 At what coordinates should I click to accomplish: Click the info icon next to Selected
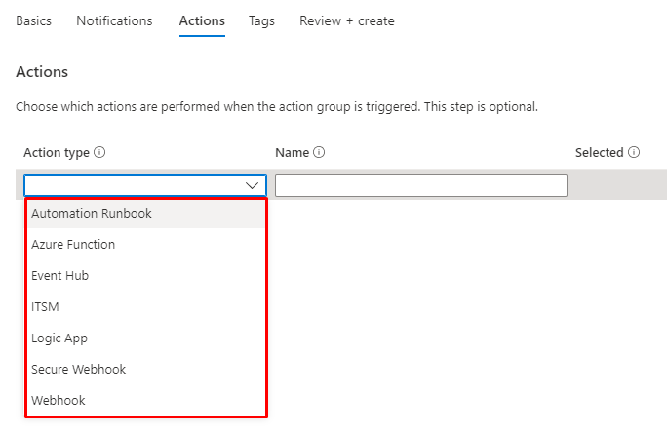pos(634,153)
